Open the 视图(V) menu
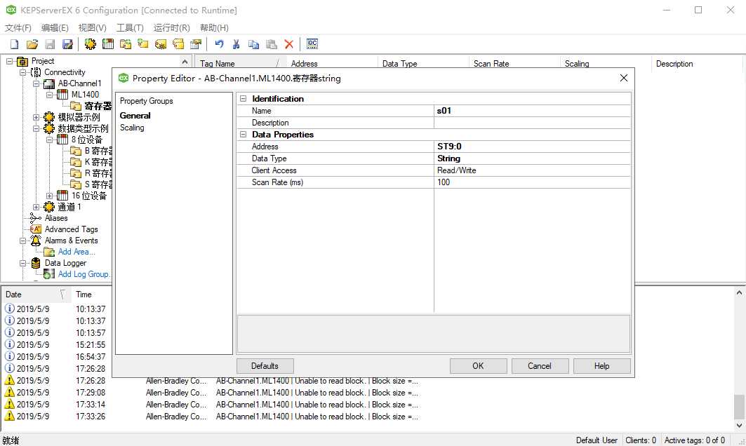Image resolution: width=746 pixels, height=446 pixels. (x=93, y=28)
